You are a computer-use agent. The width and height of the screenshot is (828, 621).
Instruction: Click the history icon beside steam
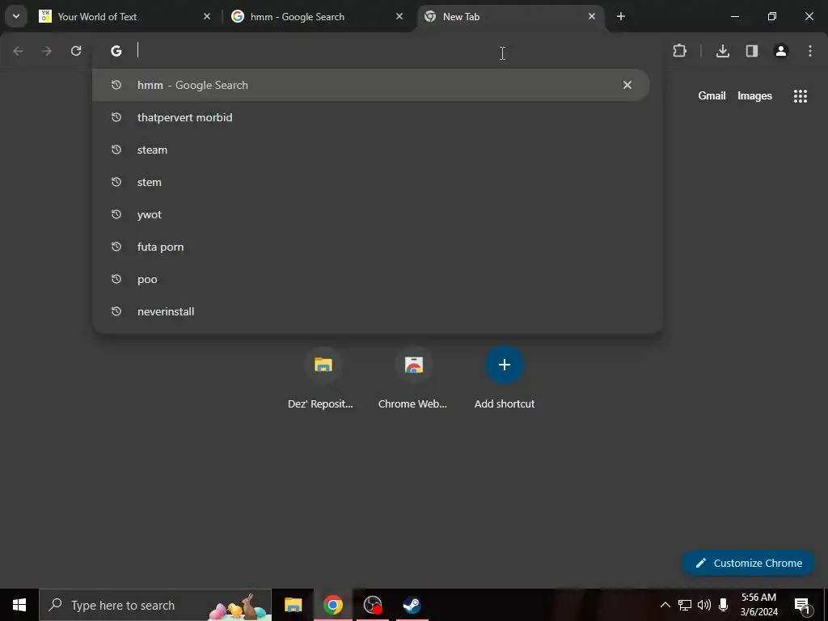coord(116,150)
